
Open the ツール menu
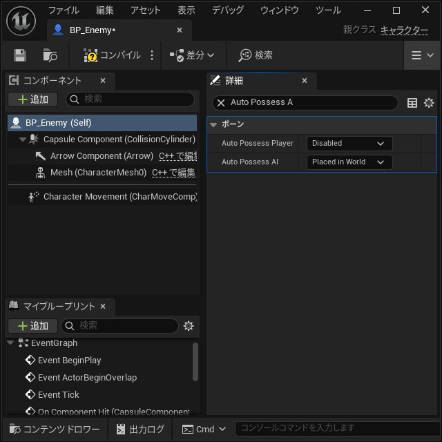328,10
